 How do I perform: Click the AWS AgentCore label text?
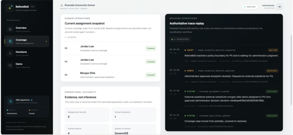pos(23,100)
